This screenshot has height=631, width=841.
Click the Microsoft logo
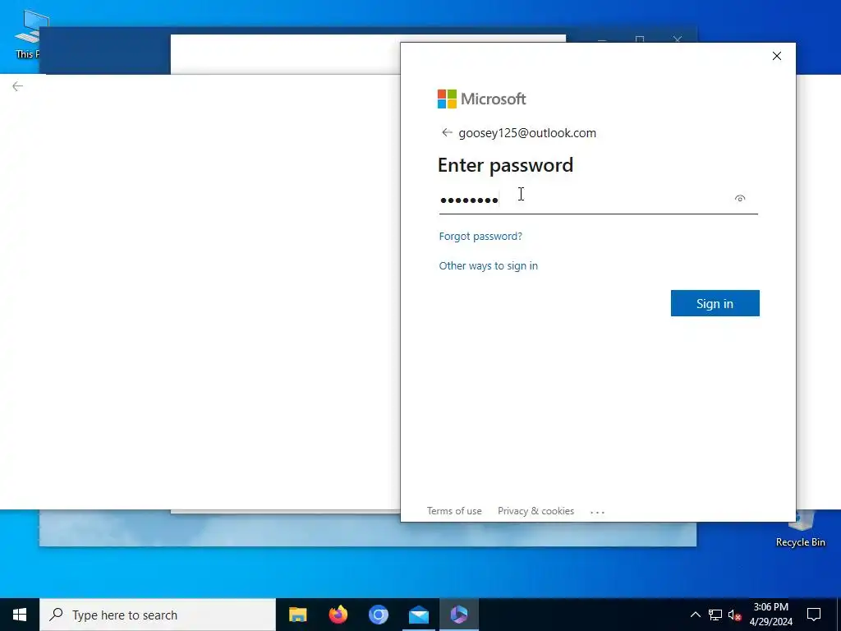[x=481, y=99]
